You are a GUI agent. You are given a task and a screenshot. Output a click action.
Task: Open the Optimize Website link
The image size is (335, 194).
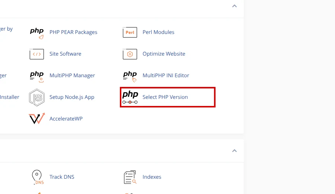point(164,54)
